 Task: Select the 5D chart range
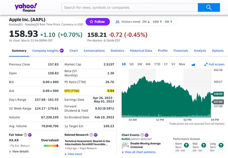[131, 64]
